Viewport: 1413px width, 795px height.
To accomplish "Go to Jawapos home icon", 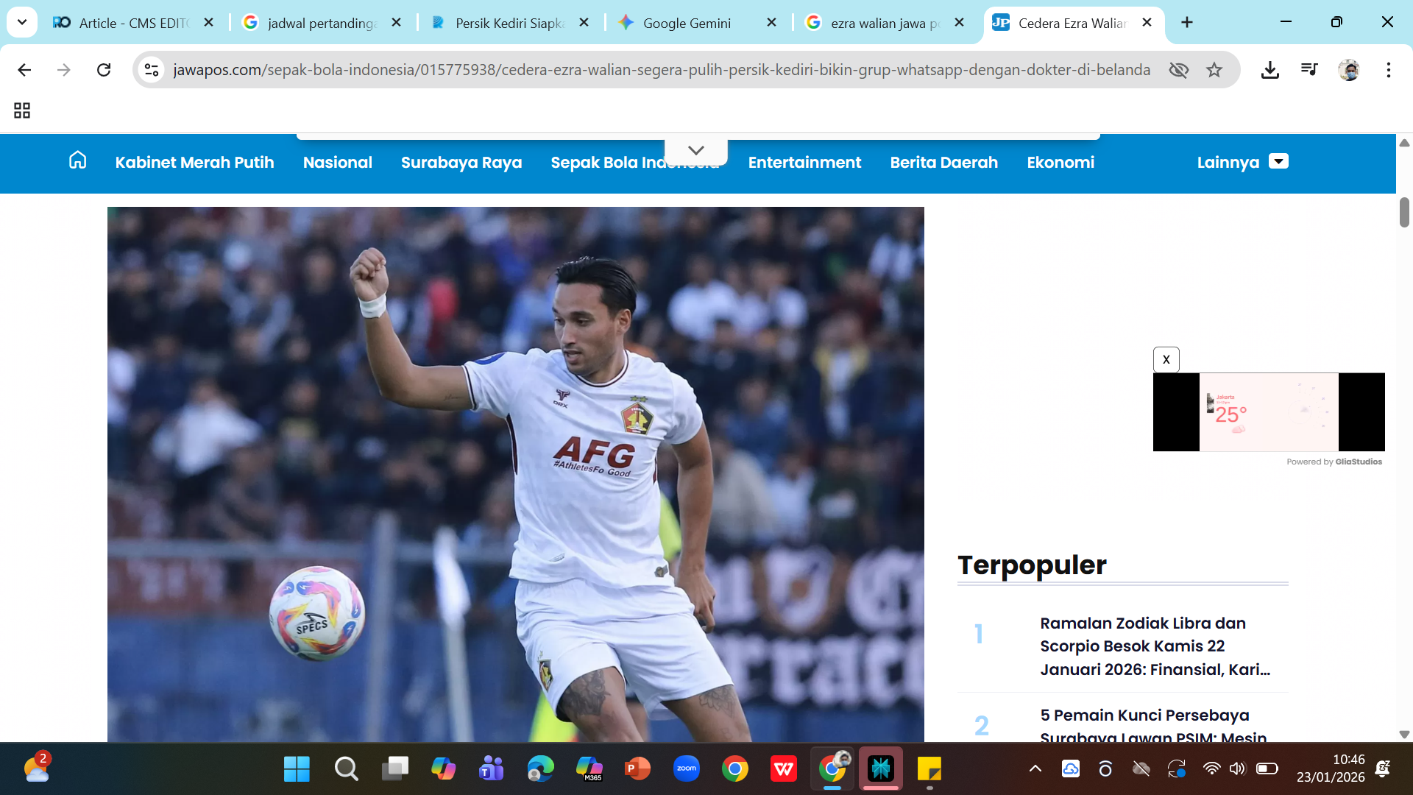I will point(77,160).
